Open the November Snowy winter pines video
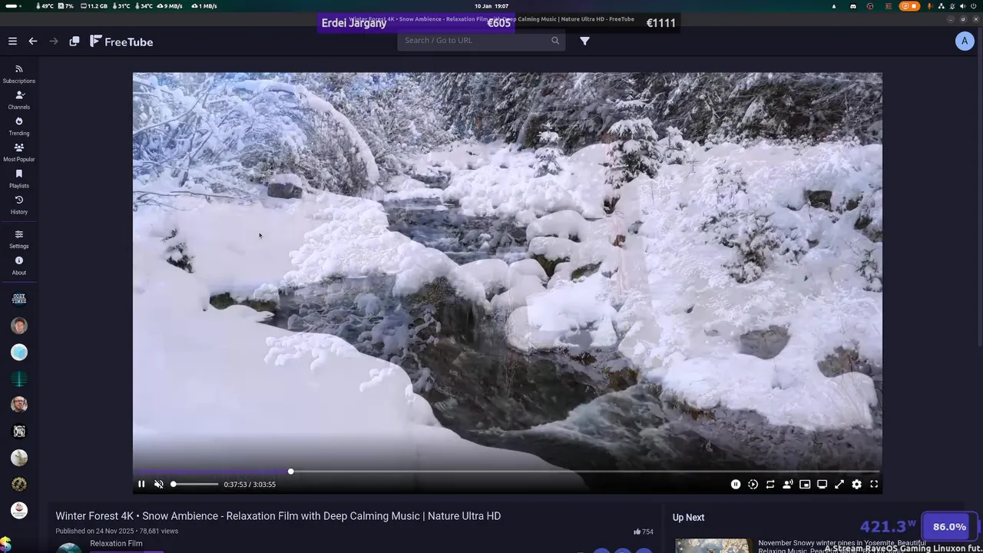Viewport: 983px width, 553px height. pyautogui.click(x=842, y=545)
